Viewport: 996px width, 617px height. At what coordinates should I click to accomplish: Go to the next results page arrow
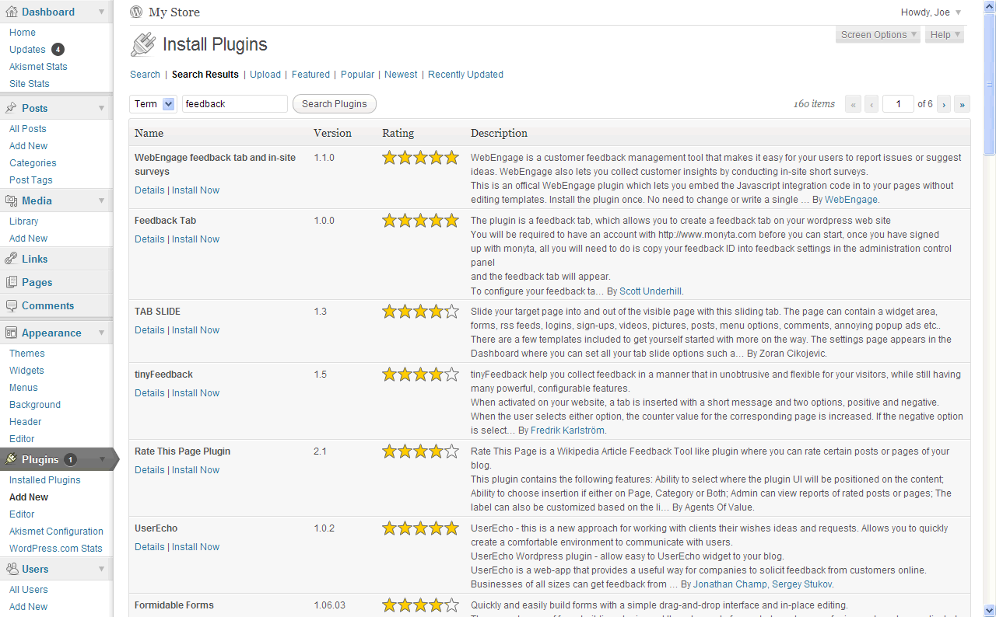point(944,104)
